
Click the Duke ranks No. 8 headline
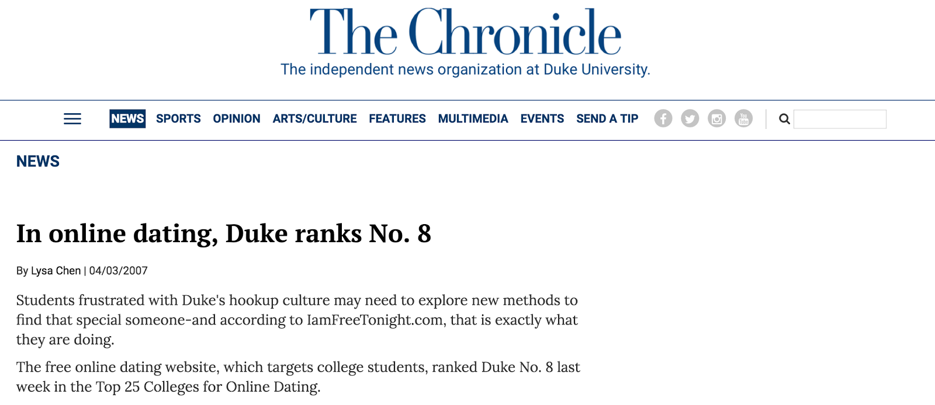(x=224, y=233)
